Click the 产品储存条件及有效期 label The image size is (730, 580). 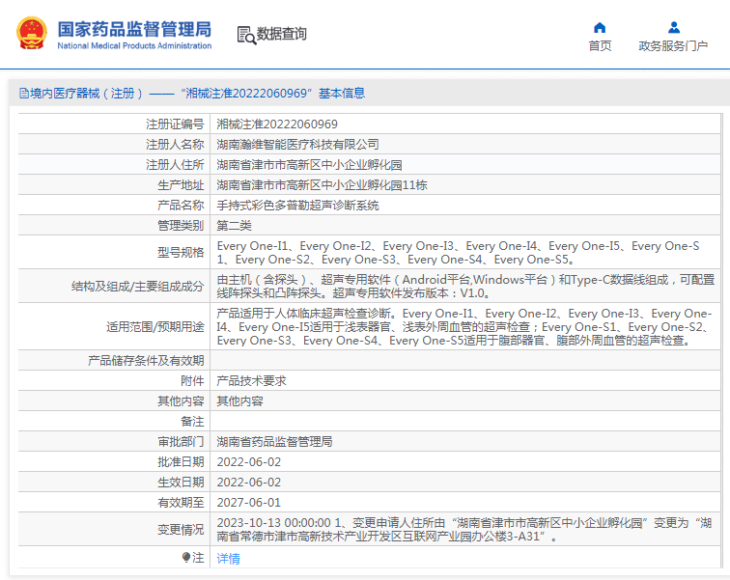pyautogui.click(x=146, y=361)
